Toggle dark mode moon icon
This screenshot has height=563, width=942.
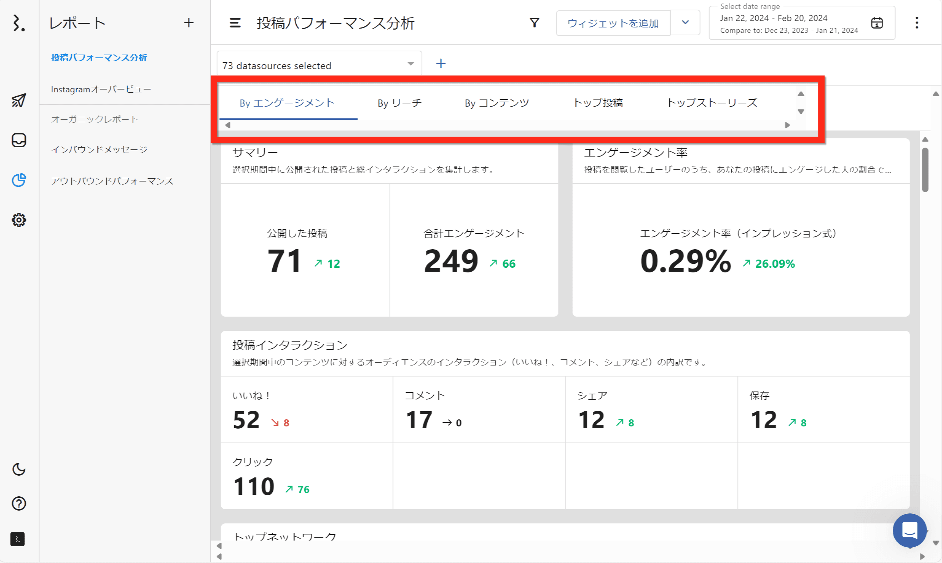19,469
